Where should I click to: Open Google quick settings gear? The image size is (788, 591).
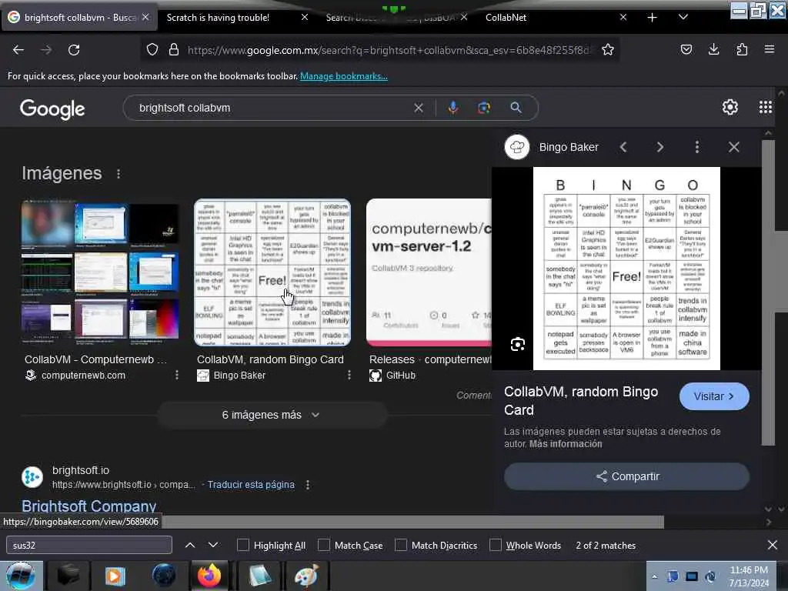pos(730,107)
